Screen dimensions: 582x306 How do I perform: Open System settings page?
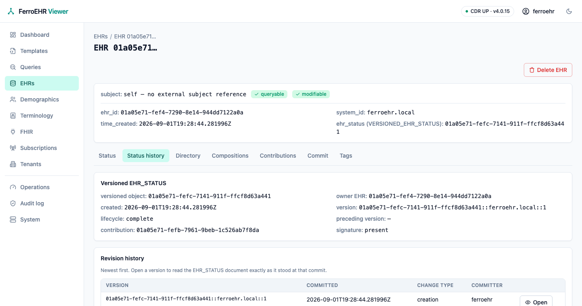click(42, 219)
